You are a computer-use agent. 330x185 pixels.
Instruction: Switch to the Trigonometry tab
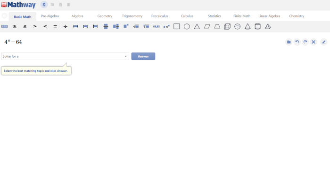pyautogui.click(x=132, y=16)
